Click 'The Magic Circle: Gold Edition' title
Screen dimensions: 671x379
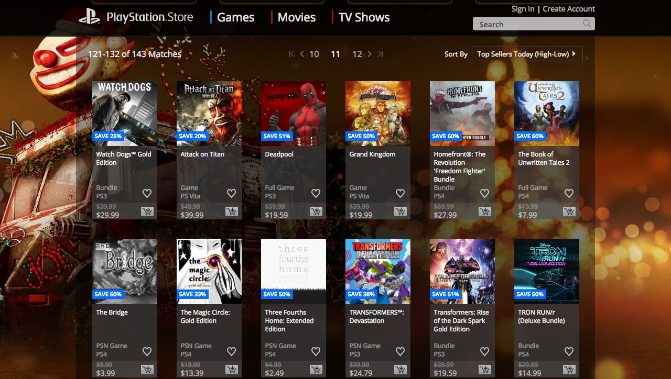point(205,316)
